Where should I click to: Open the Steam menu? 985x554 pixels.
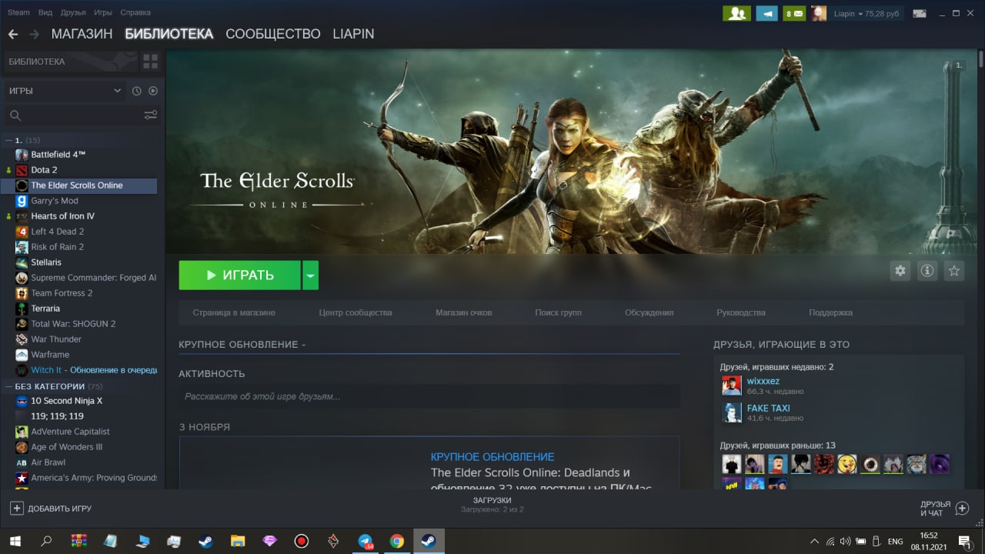(18, 12)
